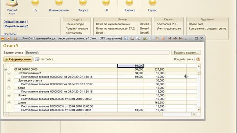The width and height of the screenshot is (237, 133).
Task: Add report to favorites with star icon
Action: pos(16,38)
